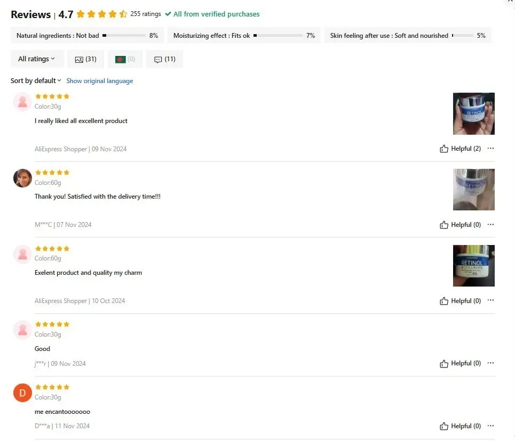Show reviews with additional comments (11)
The height and width of the screenshot is (441, 515).
point(164,59)
